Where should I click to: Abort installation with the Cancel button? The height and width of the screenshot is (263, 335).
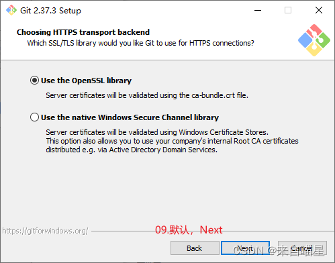coord(302,248)
